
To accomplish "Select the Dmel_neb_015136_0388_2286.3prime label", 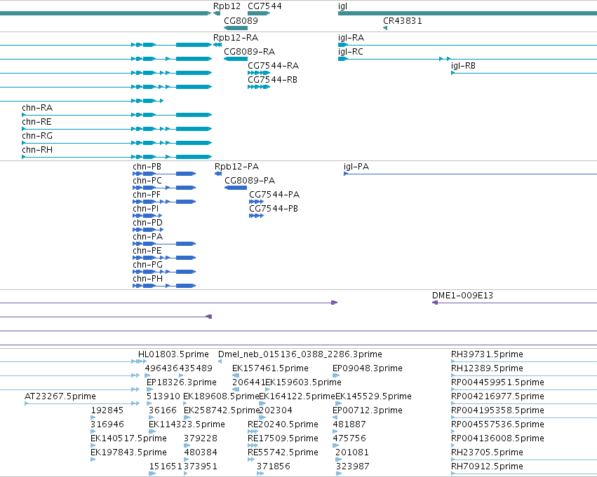I will [x=300, y=354].
